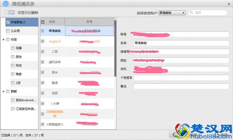Uncheck the 季米 contact row checkbox
Viewport: 233px width, 140px height.
pos(43,72)
